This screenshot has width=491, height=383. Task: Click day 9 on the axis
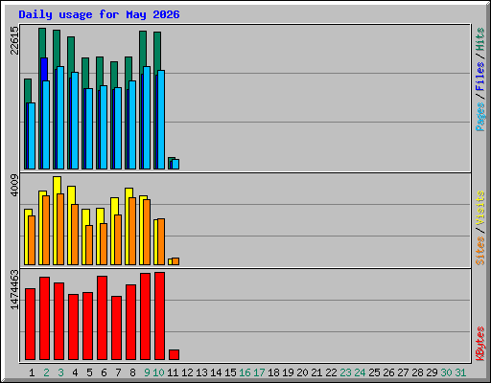click(147, 372)
